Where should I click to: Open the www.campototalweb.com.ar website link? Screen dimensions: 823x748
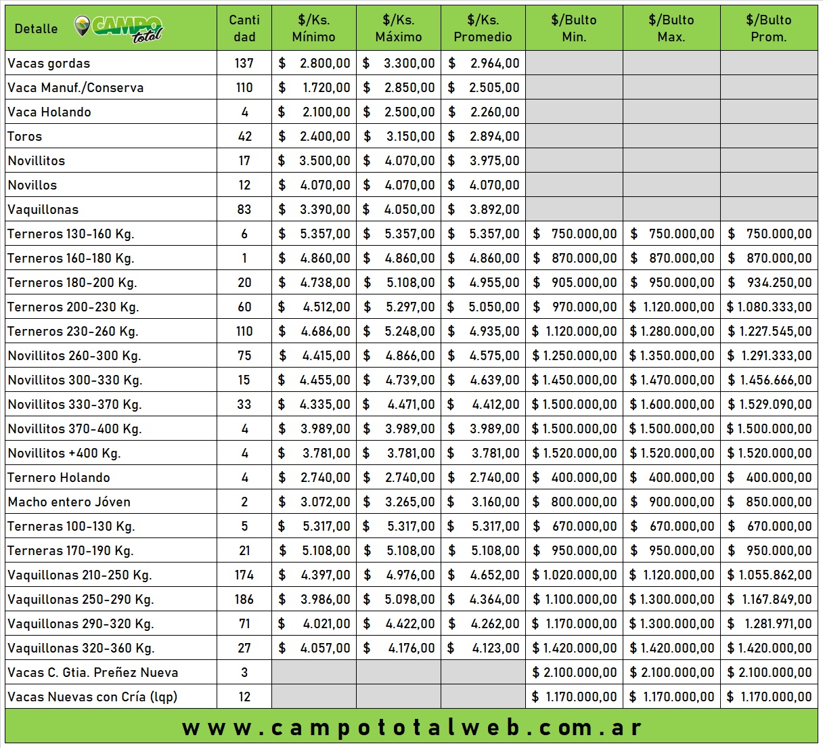411,728
